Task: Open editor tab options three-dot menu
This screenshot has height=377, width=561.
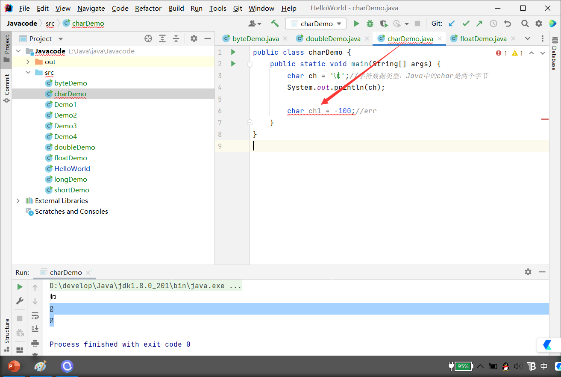Action: click(x=542, y=38)
